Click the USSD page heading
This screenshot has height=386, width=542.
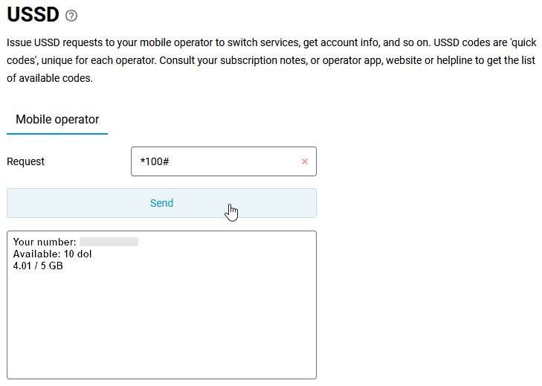pos(32,15)
